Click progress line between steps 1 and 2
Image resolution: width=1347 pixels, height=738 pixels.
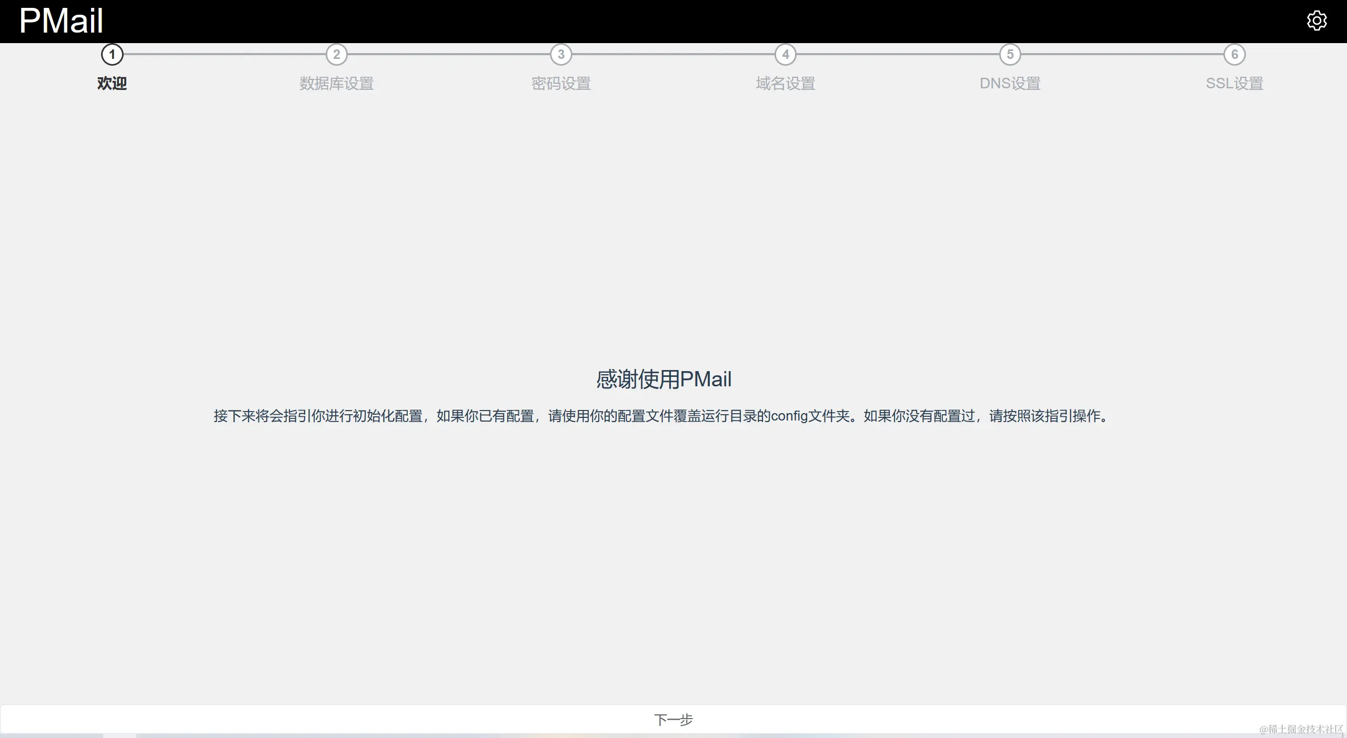[224, 54]
